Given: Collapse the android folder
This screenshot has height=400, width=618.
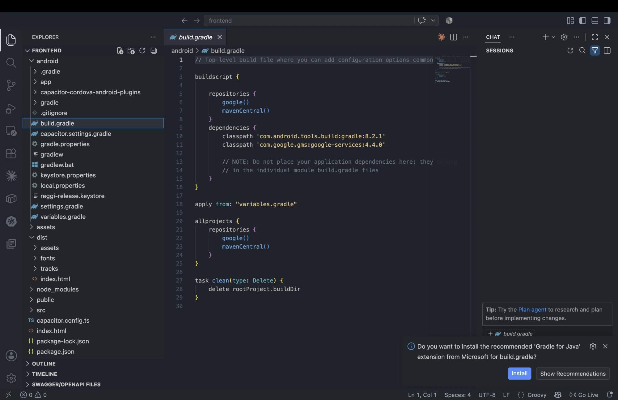Looking at the screenshot, I should (x=32, y=61).
